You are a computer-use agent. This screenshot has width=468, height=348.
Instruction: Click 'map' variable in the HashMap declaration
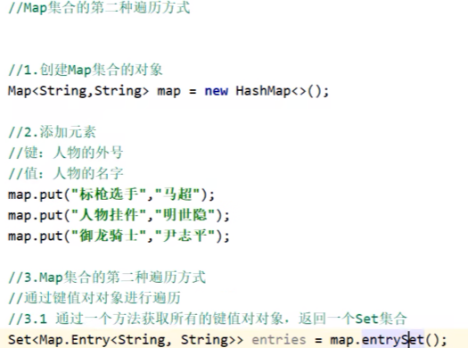[x=168, y=91]
